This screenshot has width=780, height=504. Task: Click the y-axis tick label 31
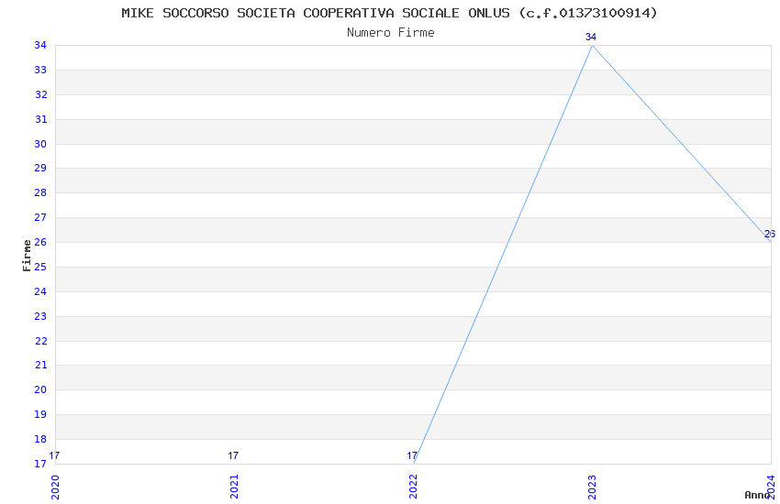40,119
